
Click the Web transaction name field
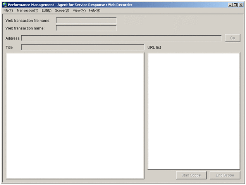(86, 28)
